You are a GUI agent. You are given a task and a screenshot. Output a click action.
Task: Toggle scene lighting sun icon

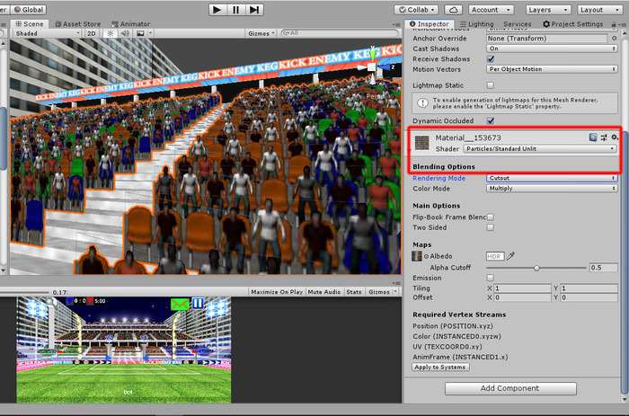110,33
